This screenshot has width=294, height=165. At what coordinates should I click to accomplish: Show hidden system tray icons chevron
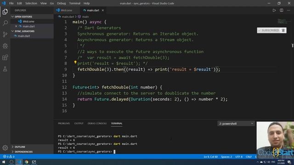point(257,162)
